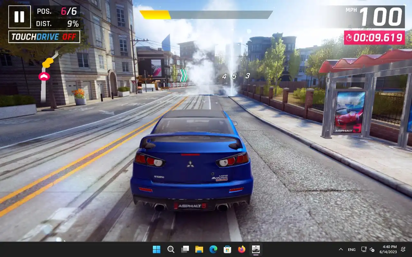
Task: Click the 100 MPH speed readout
Action: click(375, 17)
